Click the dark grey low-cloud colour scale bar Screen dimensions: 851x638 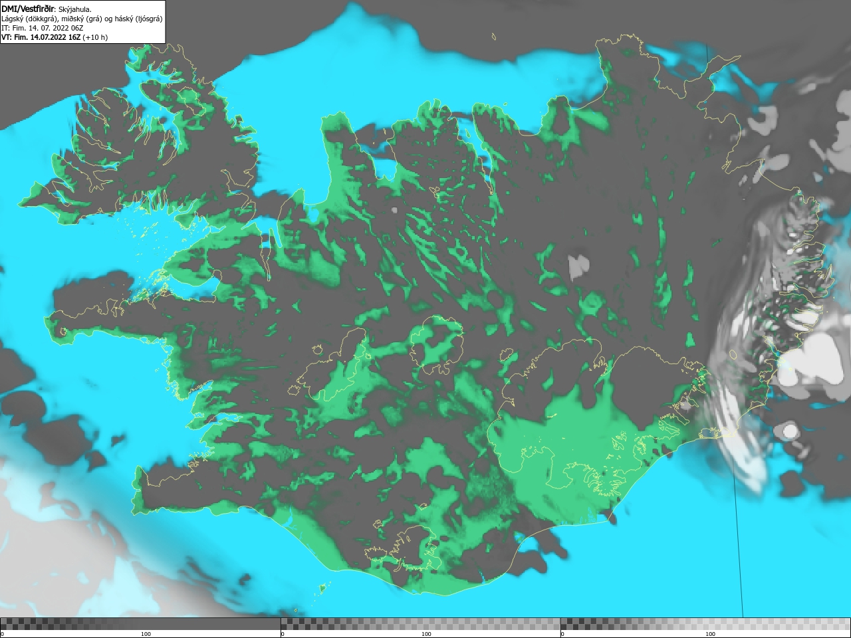click(x=140, y=624)
